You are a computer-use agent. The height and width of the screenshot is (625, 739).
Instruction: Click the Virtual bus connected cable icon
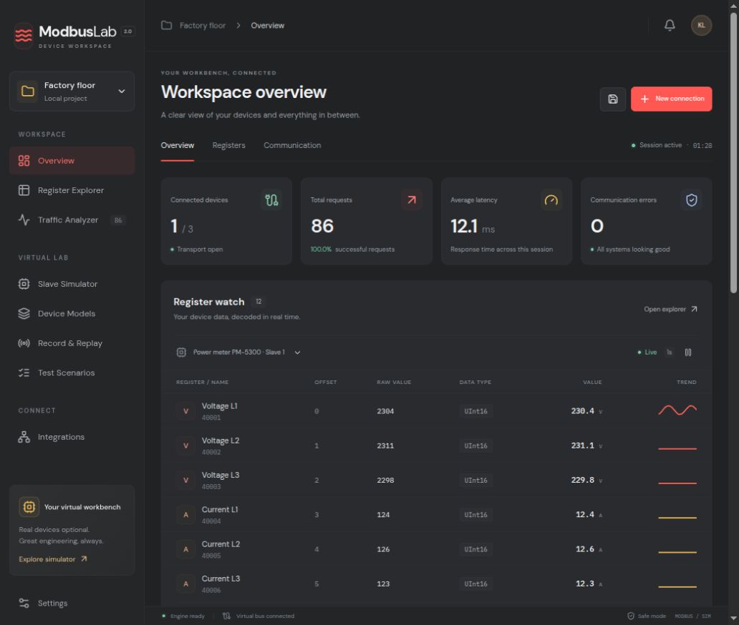[227, 616]
